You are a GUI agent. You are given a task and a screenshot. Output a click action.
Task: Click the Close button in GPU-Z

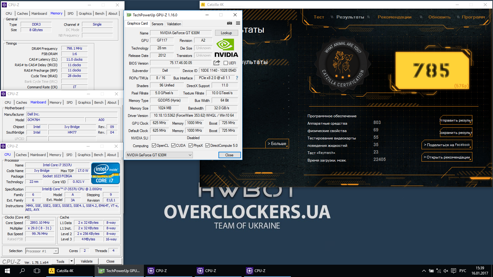(x=229, y=155)
